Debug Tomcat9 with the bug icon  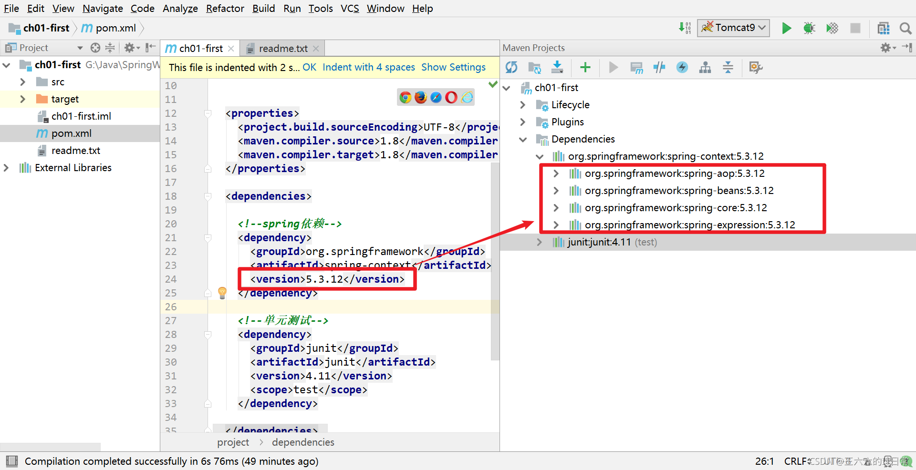[x=809, y=28]
